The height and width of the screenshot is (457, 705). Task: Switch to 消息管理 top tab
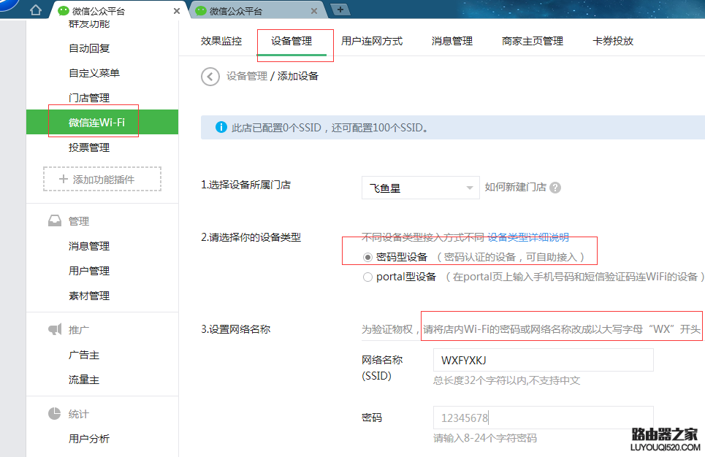tap(452, 42)
